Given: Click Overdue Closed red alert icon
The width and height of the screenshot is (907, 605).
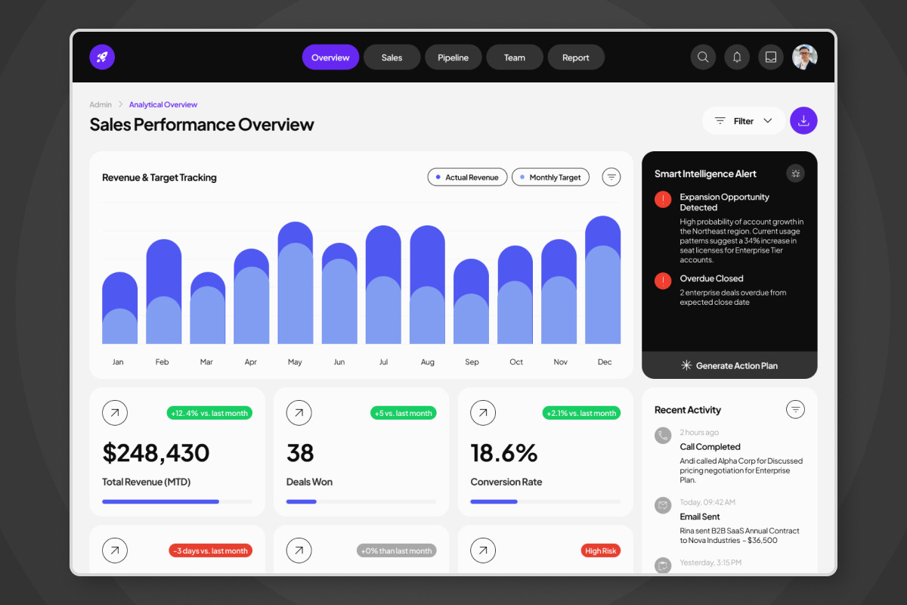Looking at the screenshot, I should coord(663,281).
